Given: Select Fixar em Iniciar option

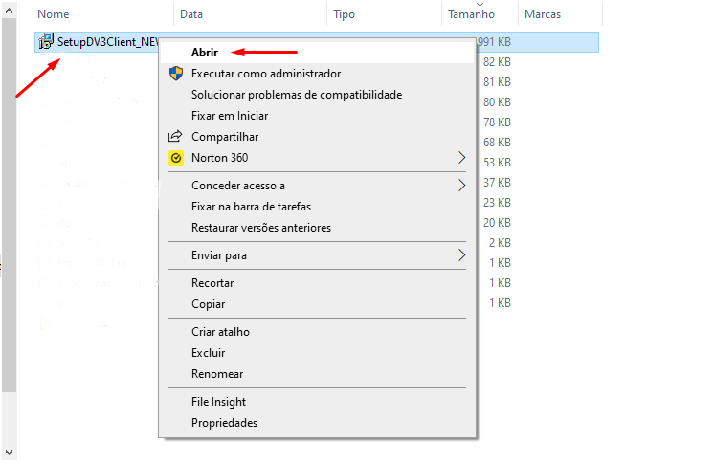Looking at the screenshot, I should point(229,116).
